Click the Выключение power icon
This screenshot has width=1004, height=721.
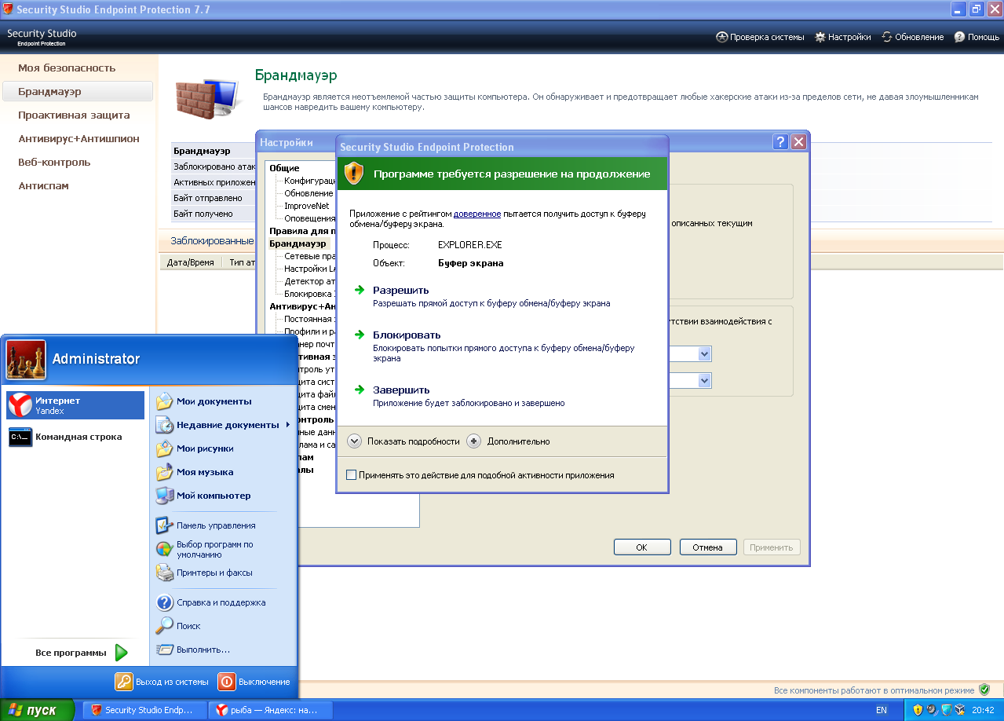(x=226, y=682)
